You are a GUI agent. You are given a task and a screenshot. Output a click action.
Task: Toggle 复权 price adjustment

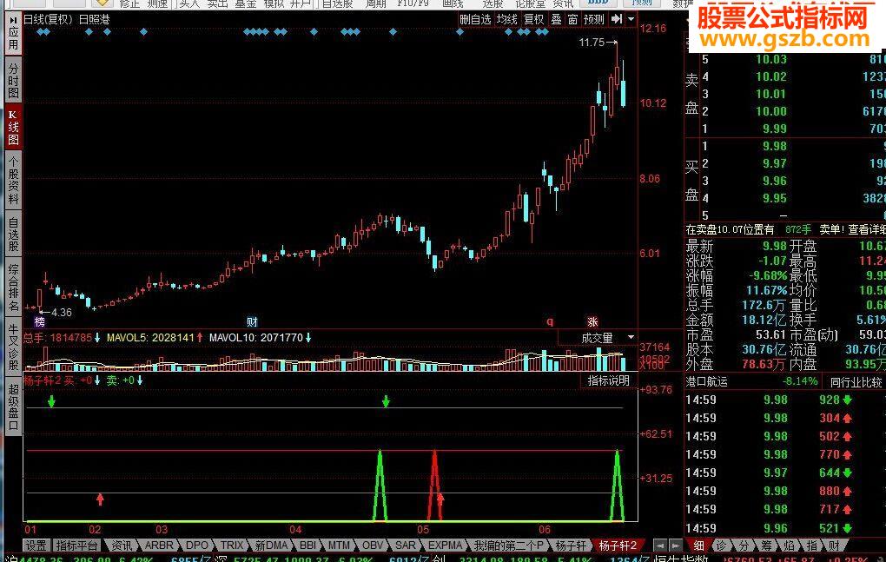[x=534, y=19]
